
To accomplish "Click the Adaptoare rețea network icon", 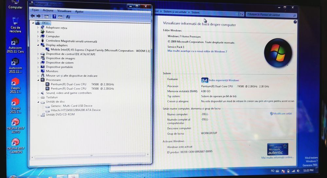I will click(x=42, y=27).
